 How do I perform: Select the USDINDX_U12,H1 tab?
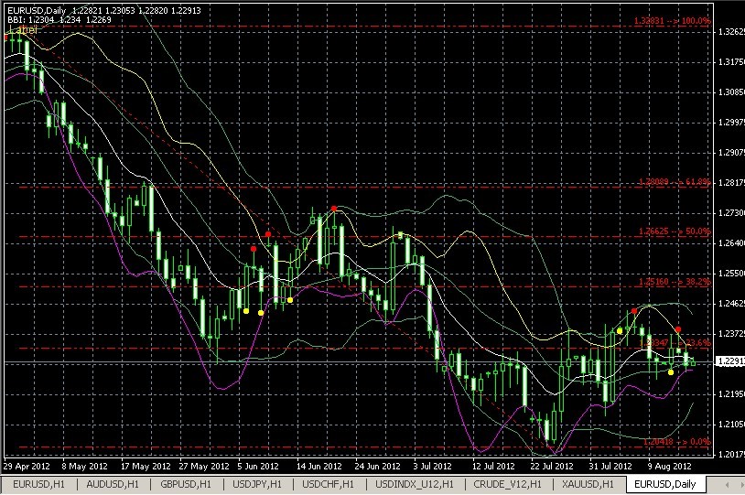(x=415, y=485)
